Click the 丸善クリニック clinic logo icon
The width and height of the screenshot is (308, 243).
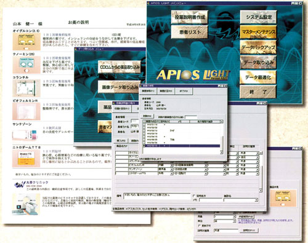pos(19,184)
